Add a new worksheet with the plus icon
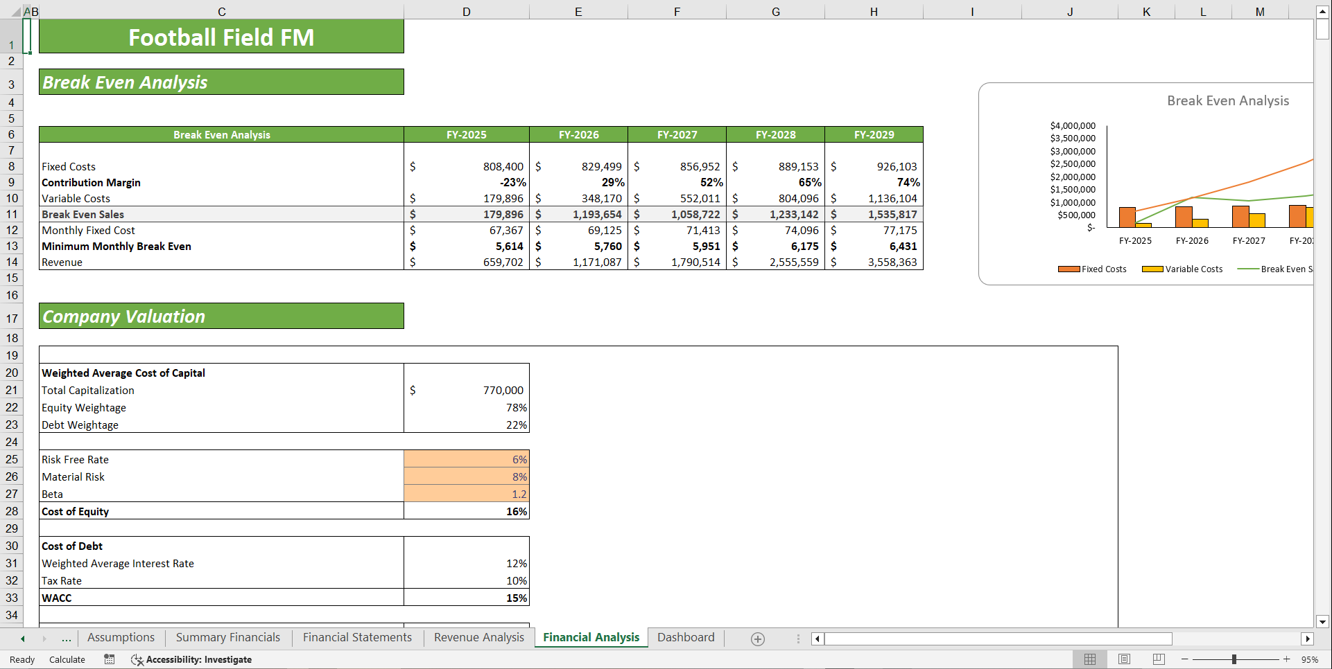The image size is (1332, 669). coord(757,639)
